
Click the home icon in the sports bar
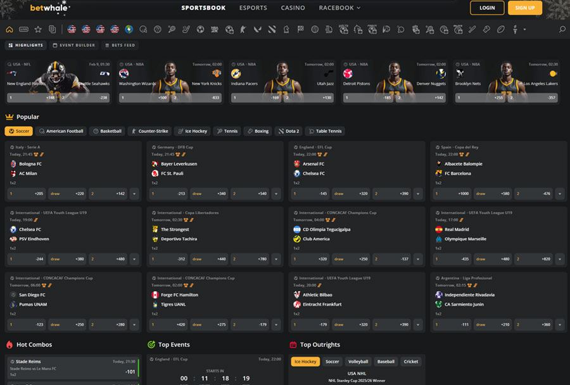coord(10,28)
